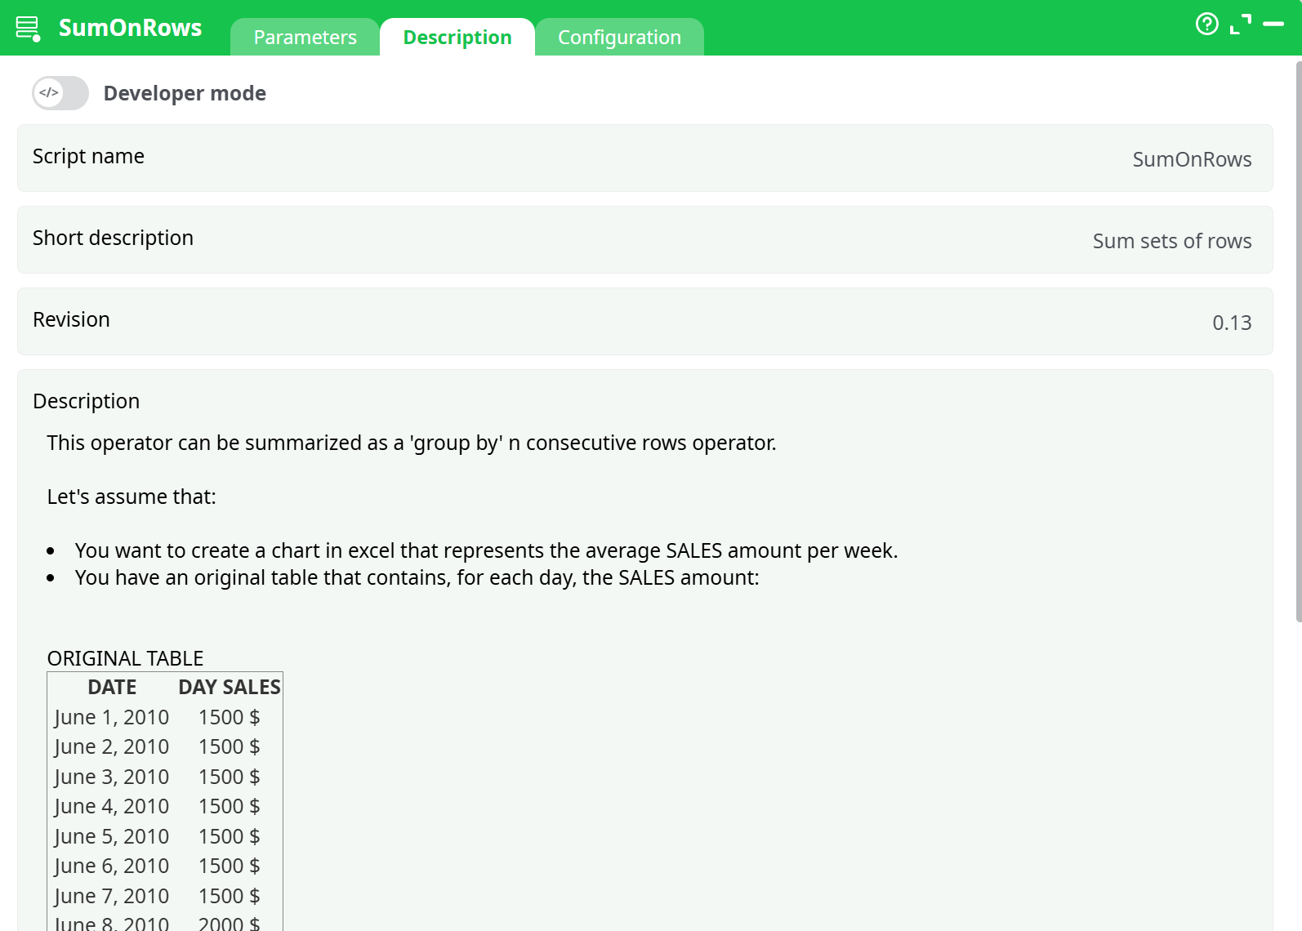
Task: Click the June 1, 2010 table cell
Action: tap(112, 717)
